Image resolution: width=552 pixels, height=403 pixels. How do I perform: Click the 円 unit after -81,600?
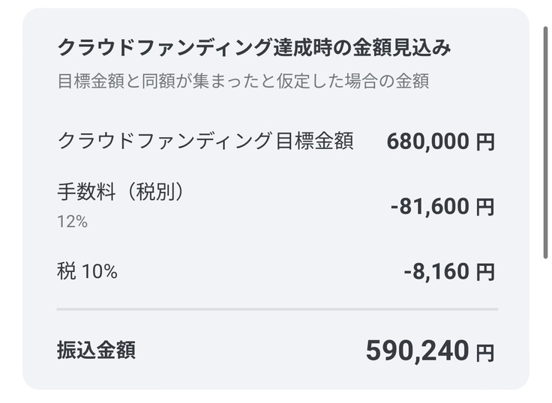pos(485,207)
